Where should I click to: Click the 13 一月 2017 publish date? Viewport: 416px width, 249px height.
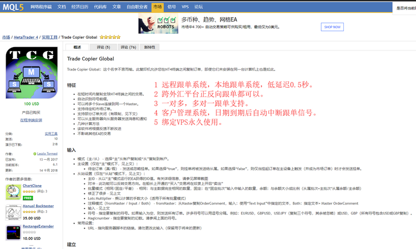tap(49, 159)
